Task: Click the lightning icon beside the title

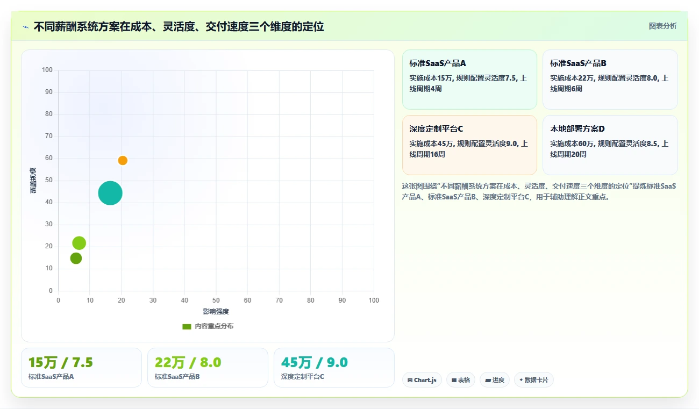Action: (x=25, y=27)
